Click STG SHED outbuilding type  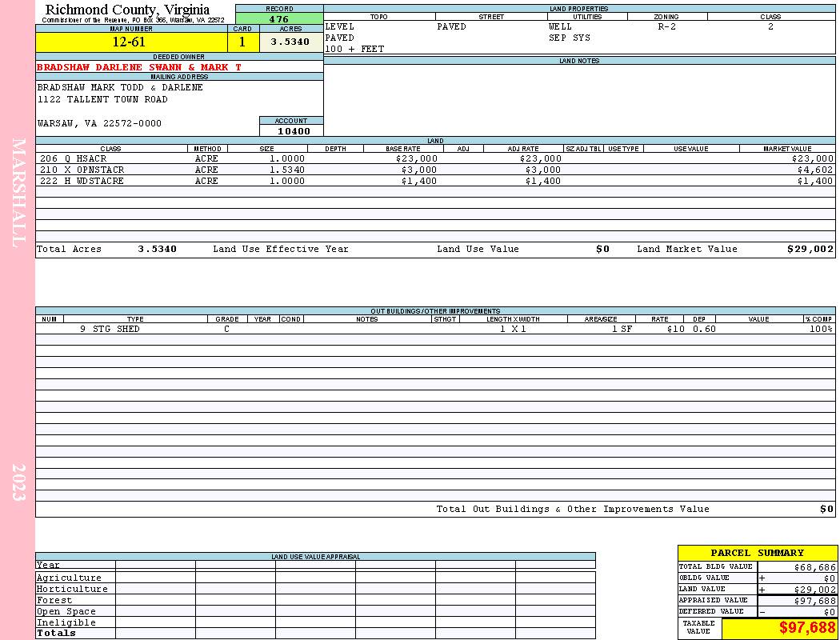tap(116, 329)
